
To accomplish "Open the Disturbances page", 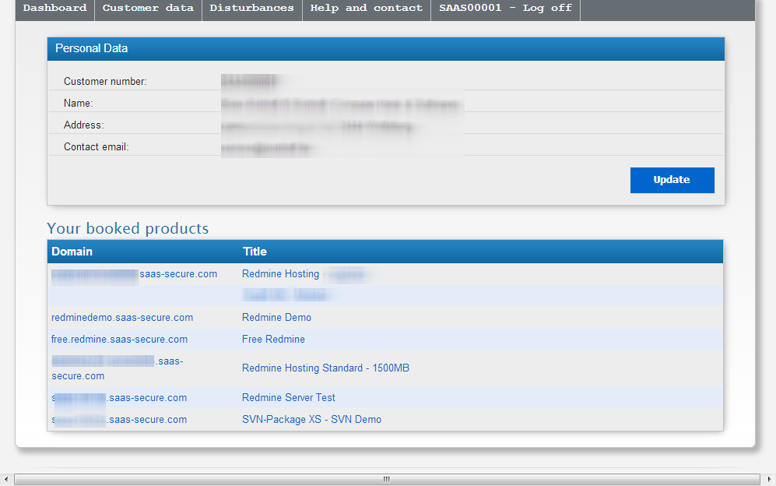I will (251, 9).
